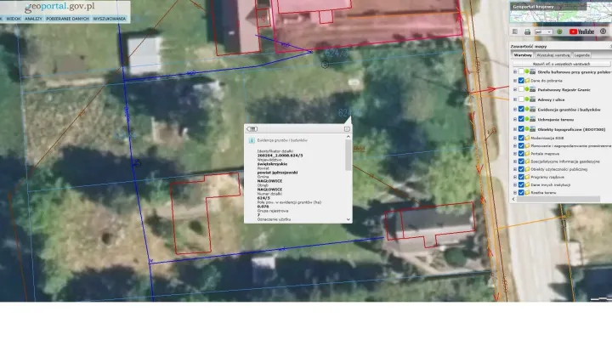Toggle Ewidencja gruntów i budynków checkbox
The image size is (612, 357).
point(521,110)
